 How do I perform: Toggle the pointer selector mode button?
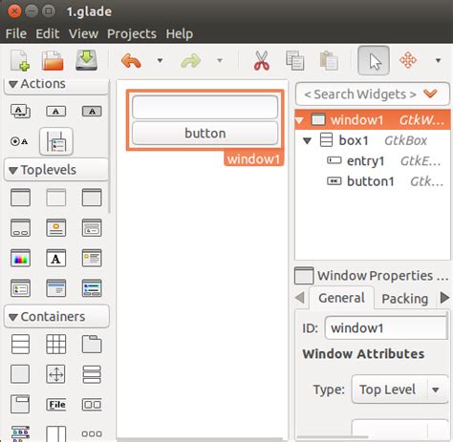(374, 60)
